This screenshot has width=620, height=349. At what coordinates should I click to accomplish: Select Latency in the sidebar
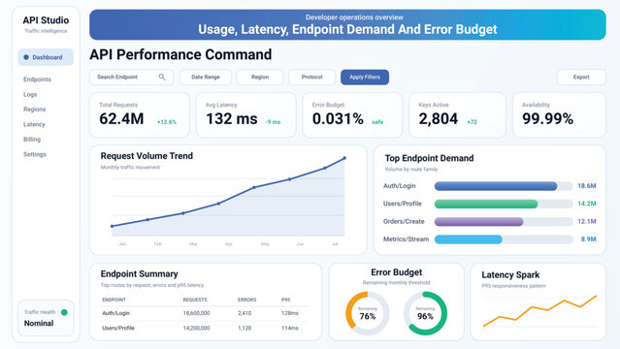34,124
